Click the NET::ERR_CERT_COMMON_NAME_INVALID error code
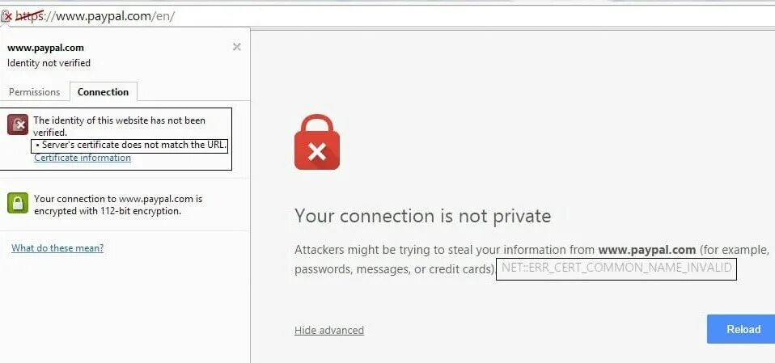The width and height of the screenshot is (775, 363). coord(616,268)
